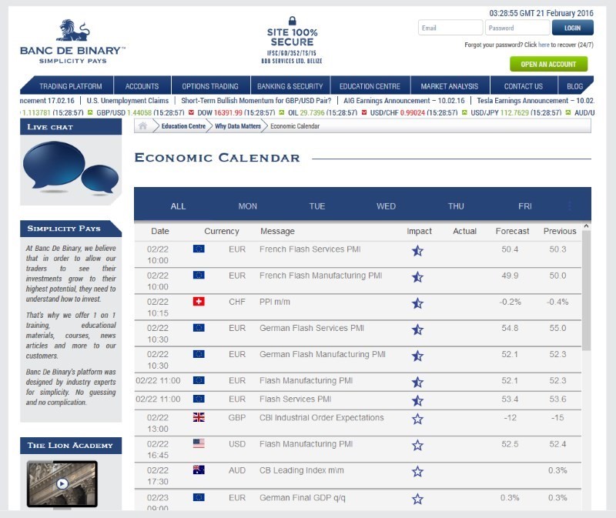Click the Email input field
This screenshot has height=518, width=616.
pos(450,28)
